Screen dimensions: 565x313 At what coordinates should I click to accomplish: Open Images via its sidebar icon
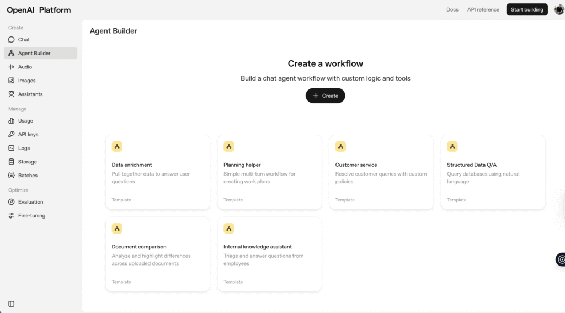coord(12,81)
